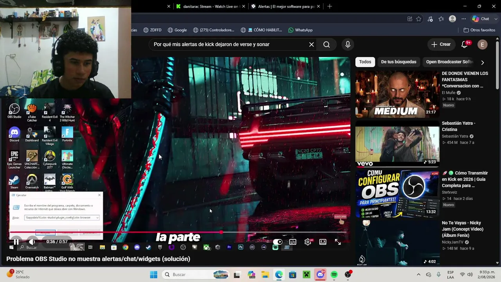Close the Alertas tab
The image size is (501, 282).
318,7
